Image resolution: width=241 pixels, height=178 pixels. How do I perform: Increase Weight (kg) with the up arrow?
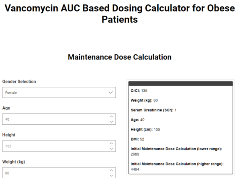pos(111,170)
